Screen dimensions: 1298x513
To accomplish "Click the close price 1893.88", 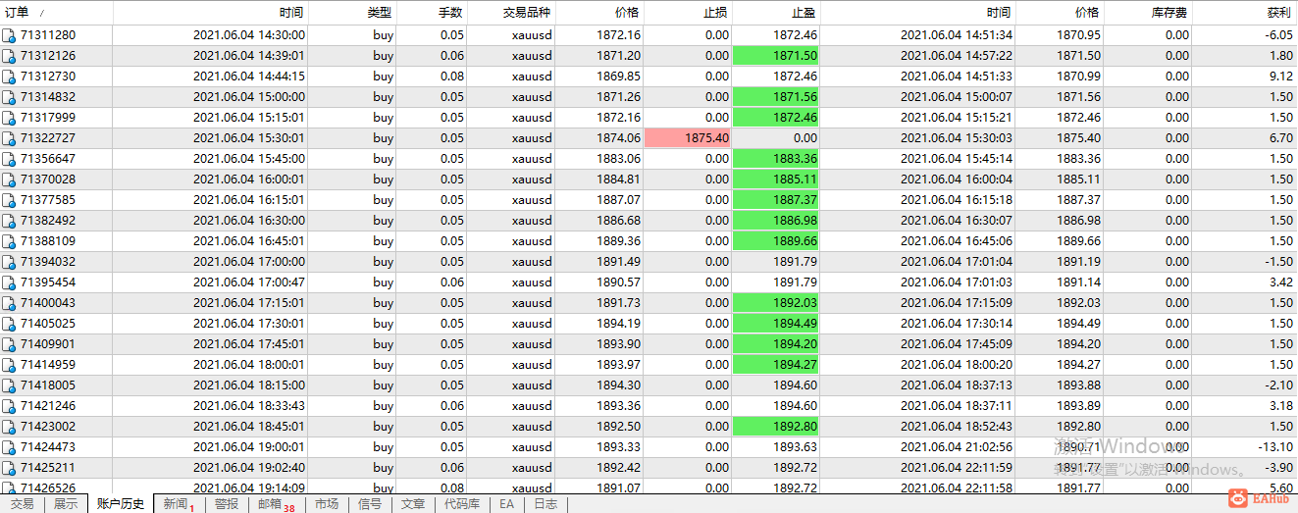I will 1079,385.
